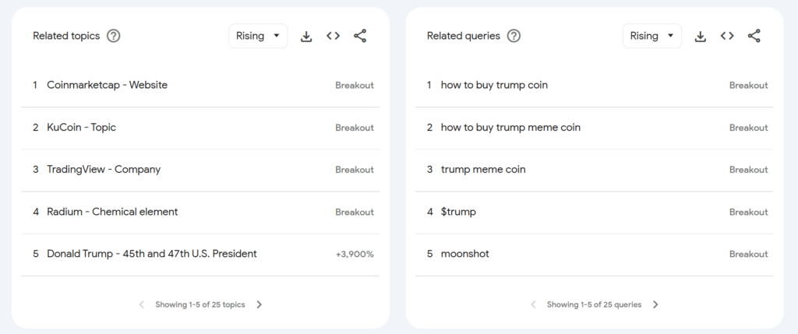Go to next page of topics

tap(260, 304)
